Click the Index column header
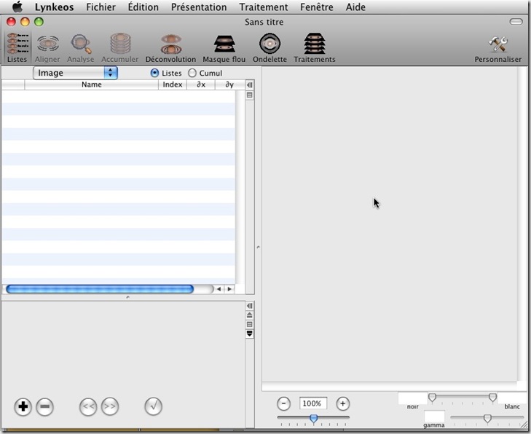 [x=173, y=84]
